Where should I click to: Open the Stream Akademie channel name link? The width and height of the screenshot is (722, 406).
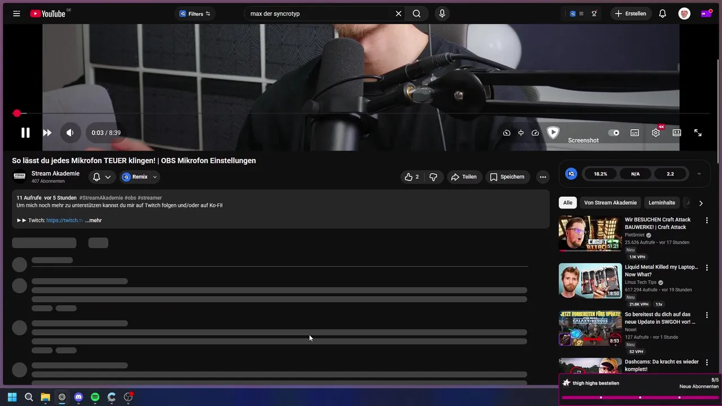[55, 173]
